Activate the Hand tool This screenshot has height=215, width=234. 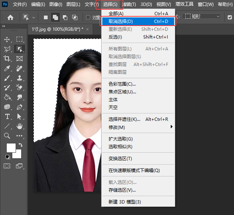click(x=20, y=126)
